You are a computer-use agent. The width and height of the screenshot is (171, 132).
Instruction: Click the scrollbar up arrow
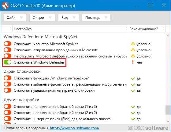pyautogui.click(x=168, y=35)
